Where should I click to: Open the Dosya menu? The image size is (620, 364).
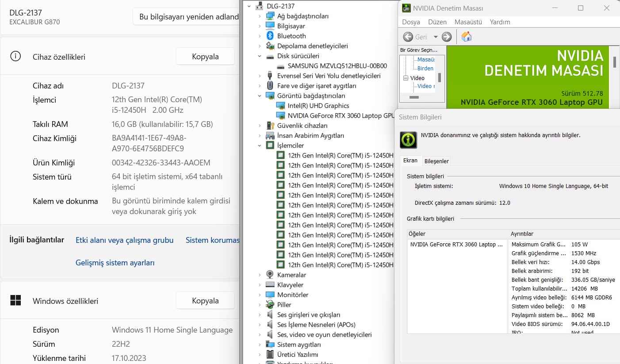click(x=411, y=22)
